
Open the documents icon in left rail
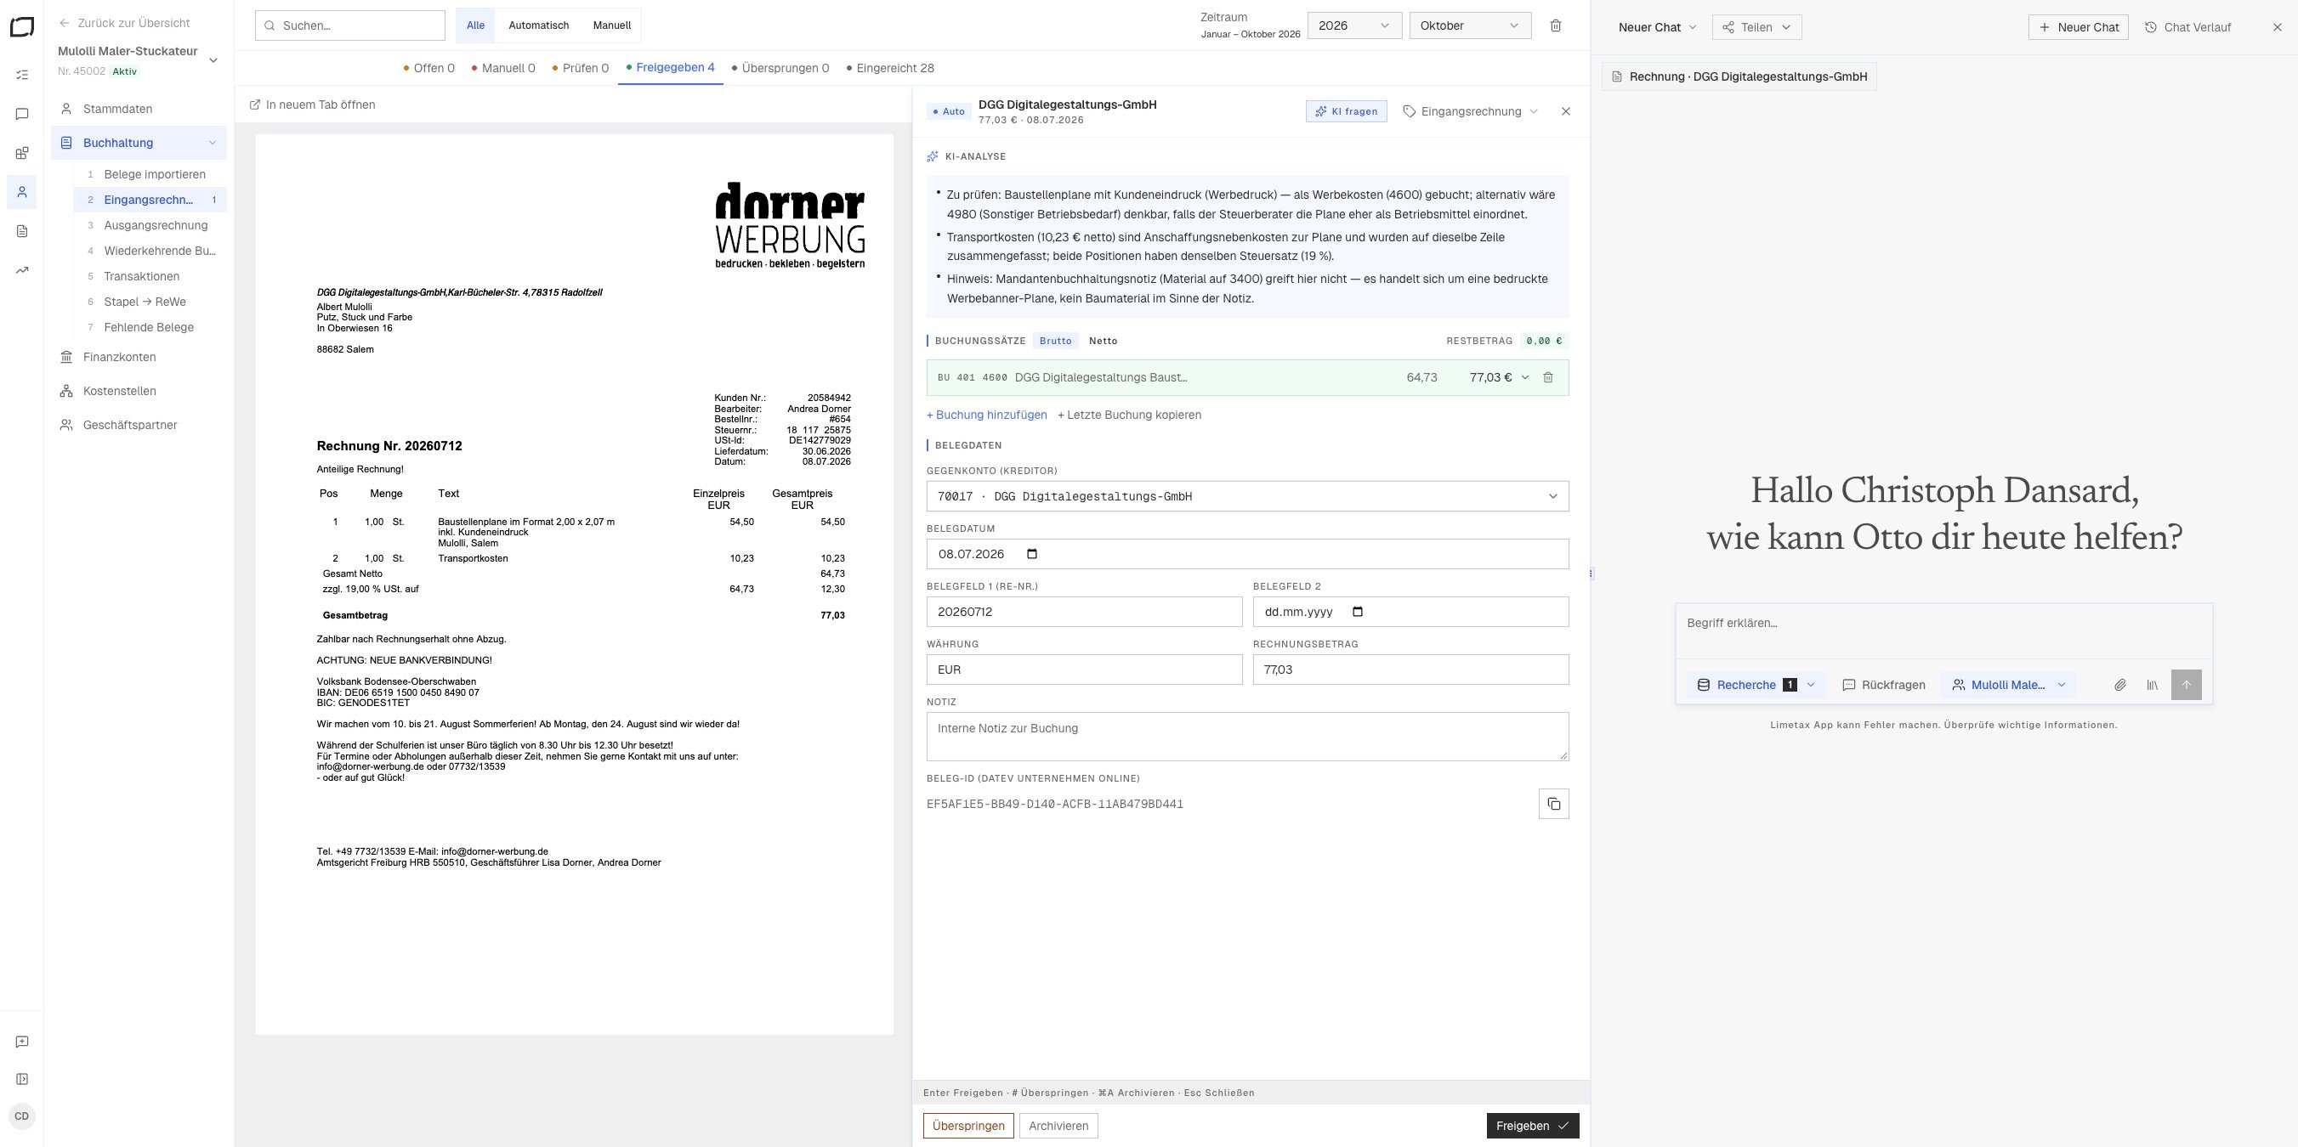(22, 231)
